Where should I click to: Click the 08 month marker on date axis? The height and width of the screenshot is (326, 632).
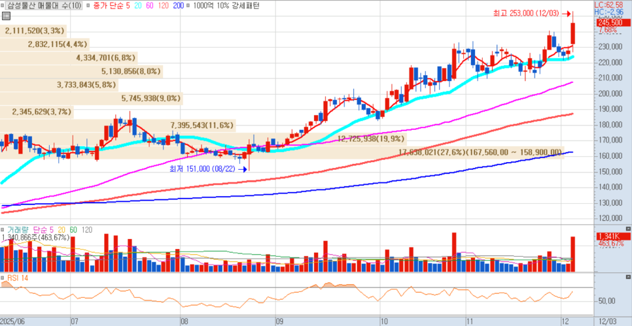coord(185,322)
